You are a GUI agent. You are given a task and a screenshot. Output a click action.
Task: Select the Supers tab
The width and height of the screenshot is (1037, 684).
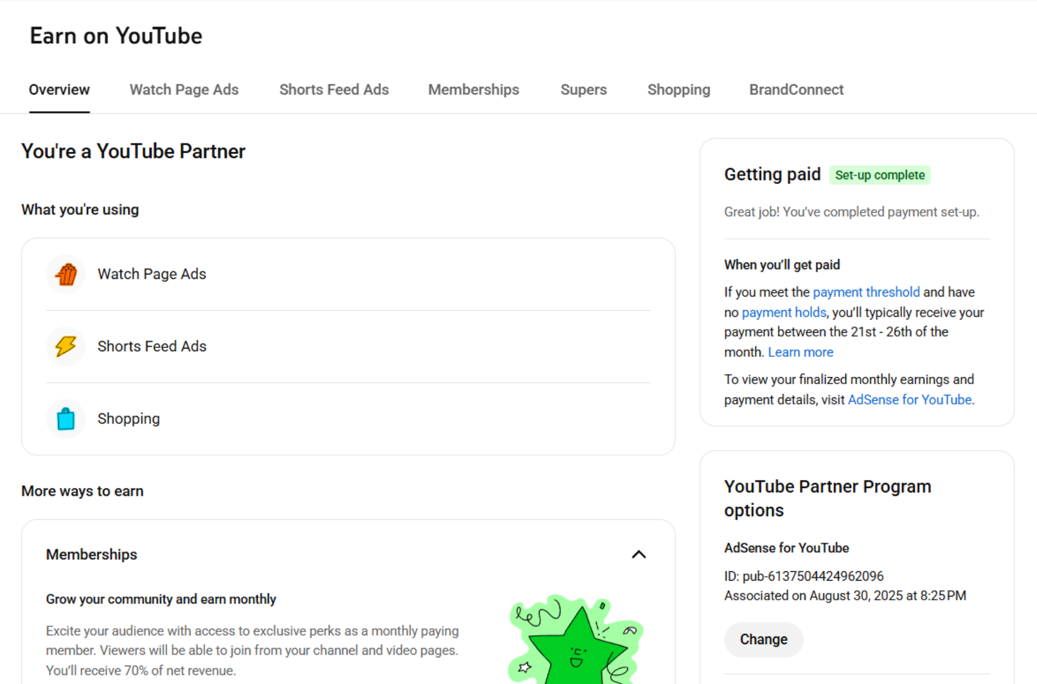(583, 90)
